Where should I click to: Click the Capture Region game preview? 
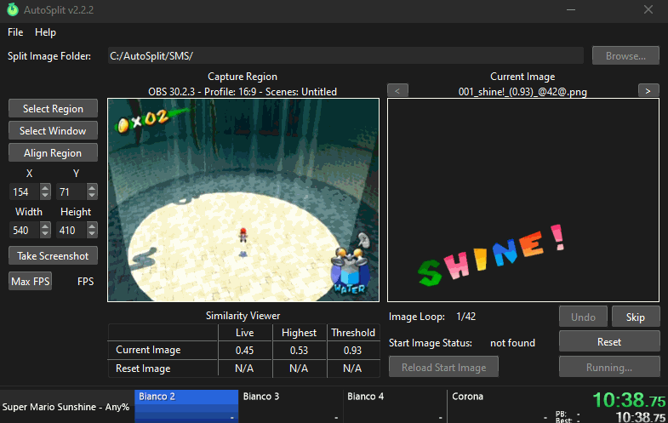click(x=243, y=200)
